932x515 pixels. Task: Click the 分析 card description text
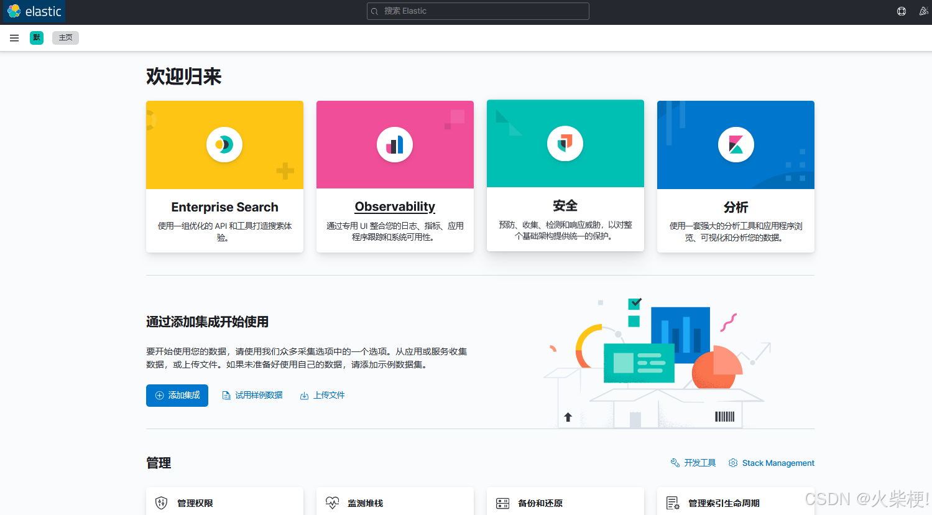point(736,231)
